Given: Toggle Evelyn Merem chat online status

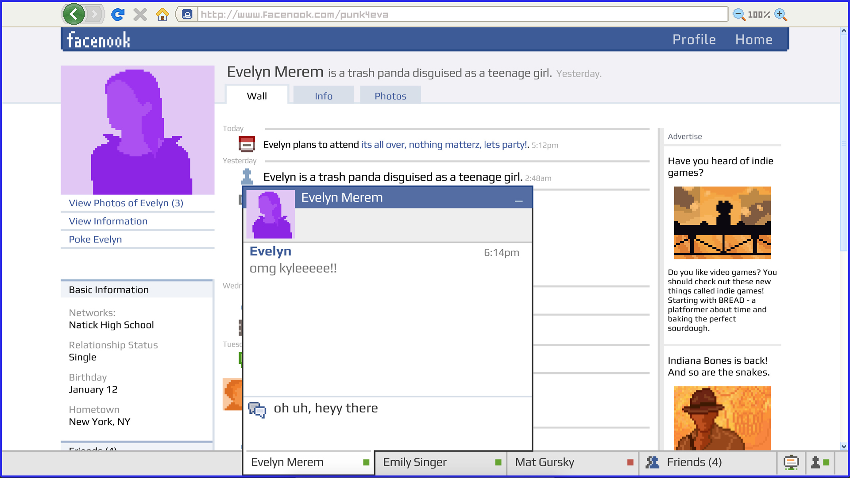Looking at the screenshot, I should point(366,462).
